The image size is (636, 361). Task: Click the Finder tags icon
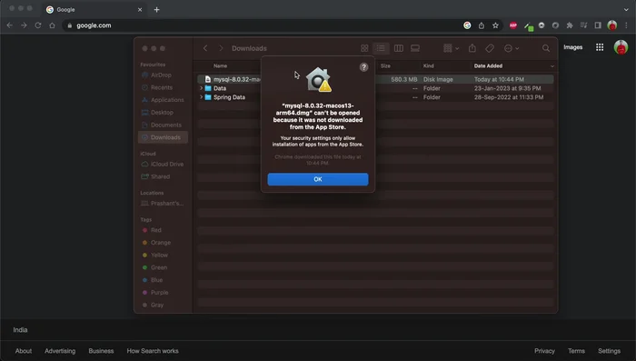pyautogui.click(x=490, y=48)
